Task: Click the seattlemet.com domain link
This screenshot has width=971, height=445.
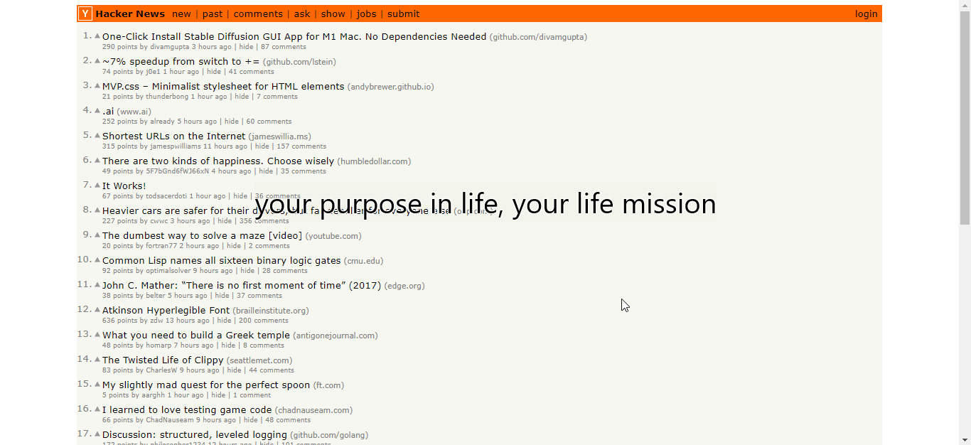Action: [259, 360]
